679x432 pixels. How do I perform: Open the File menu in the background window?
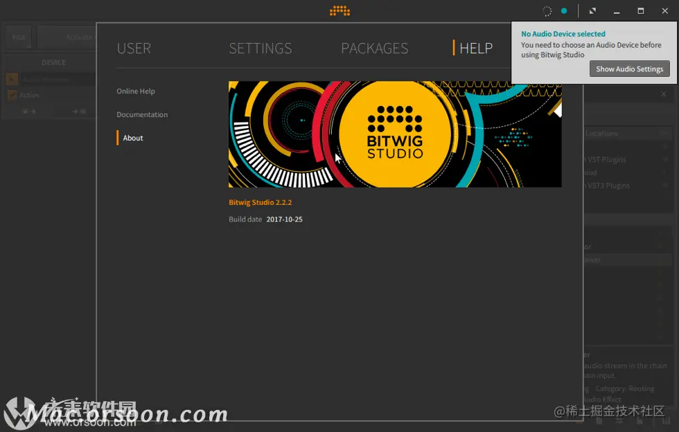coord(18,37)
